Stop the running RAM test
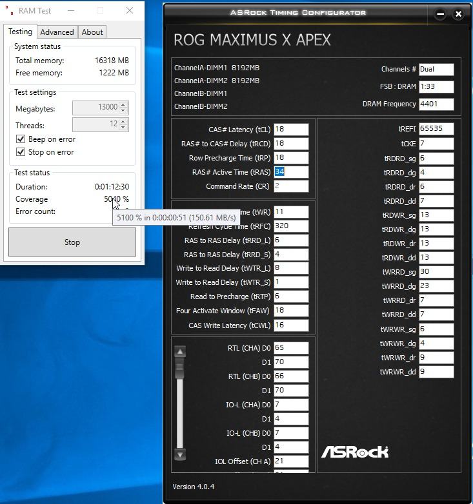Viewport: 473px width, 504px height. [x=72, y=242]
